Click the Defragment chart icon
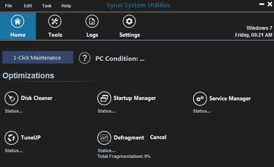Screen dimensions: 274x167 [x=104, y=138]
